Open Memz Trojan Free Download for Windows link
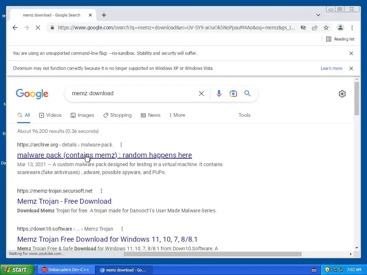367x275 pixels. [x=107, y=239]
